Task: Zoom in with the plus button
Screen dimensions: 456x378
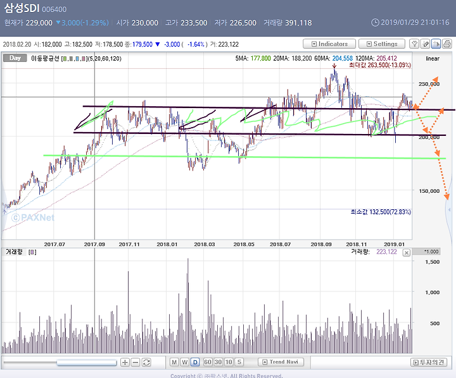Action: pos(125,362)
